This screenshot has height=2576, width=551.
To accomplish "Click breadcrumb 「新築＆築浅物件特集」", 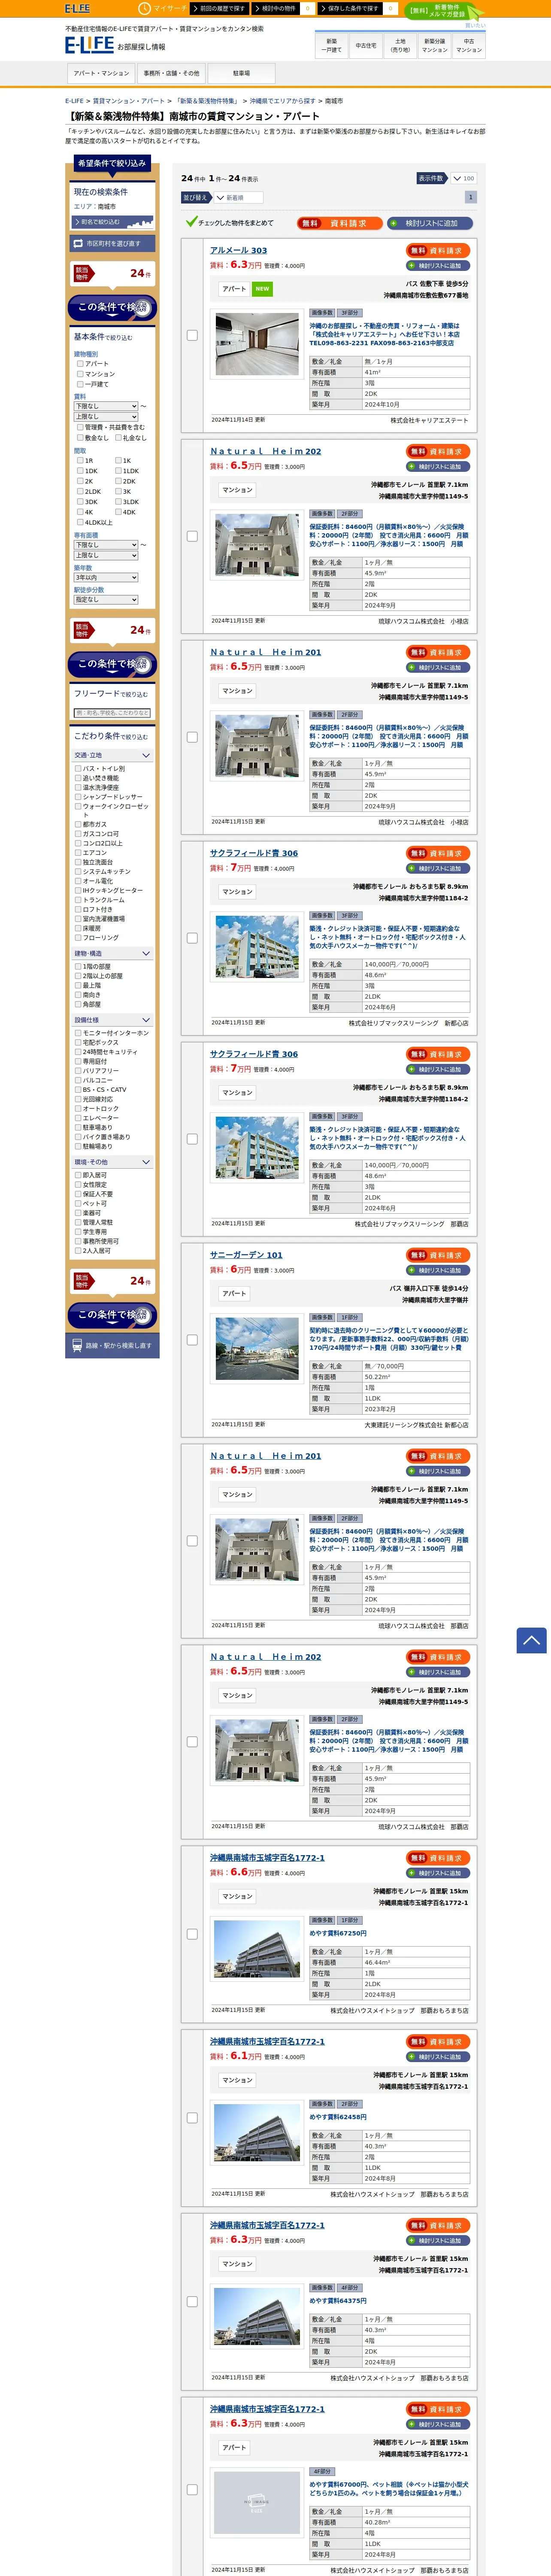I will (x=207, y=101).
